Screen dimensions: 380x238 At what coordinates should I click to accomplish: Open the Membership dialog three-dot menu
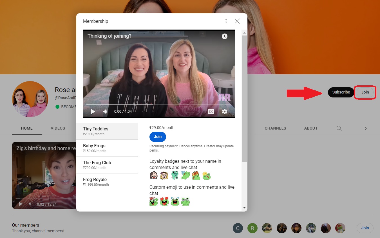[226, 21]
